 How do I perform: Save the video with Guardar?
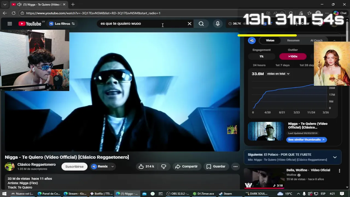(x=216, y=166)
